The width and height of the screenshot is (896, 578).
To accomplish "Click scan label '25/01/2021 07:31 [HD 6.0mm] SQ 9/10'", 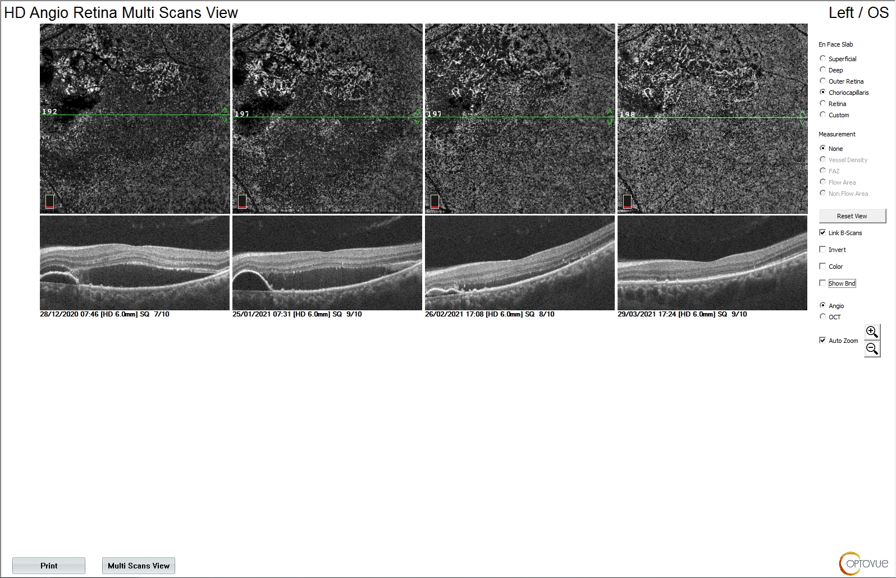I will 297,314.
